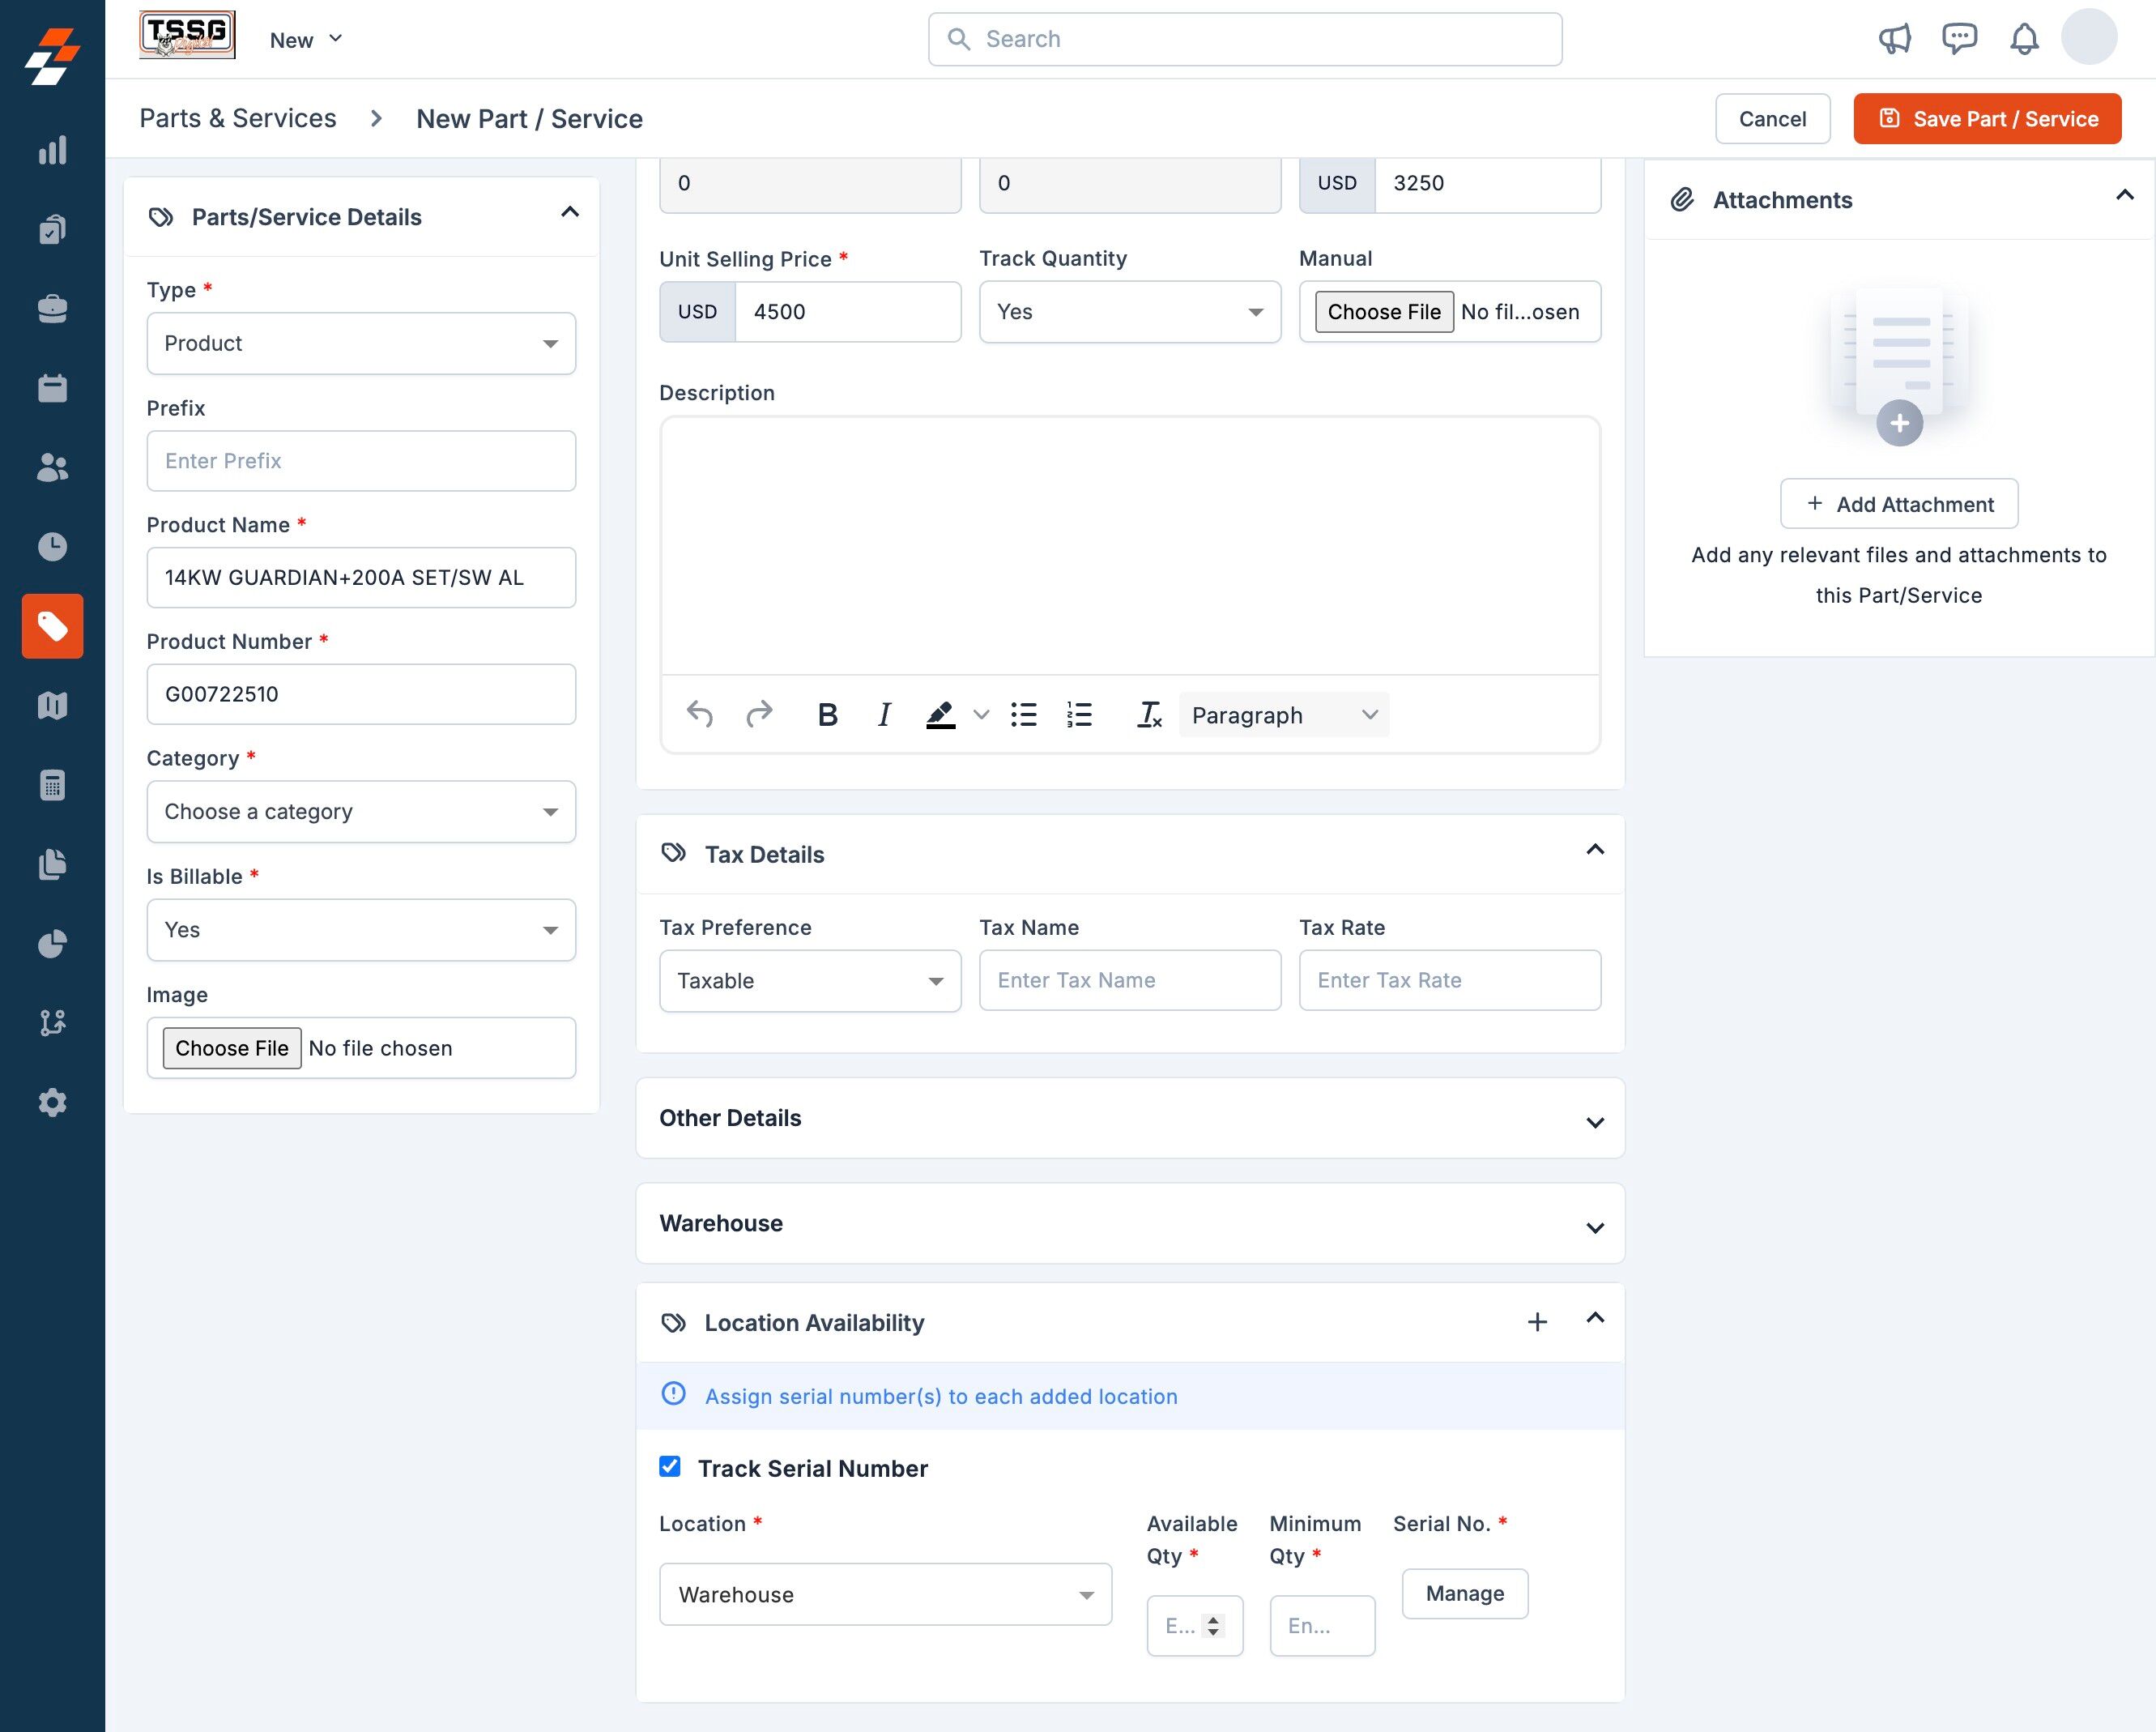Click the undo arrow in editor
This screenshot has height=1732, width=2156.
point(699,715)
